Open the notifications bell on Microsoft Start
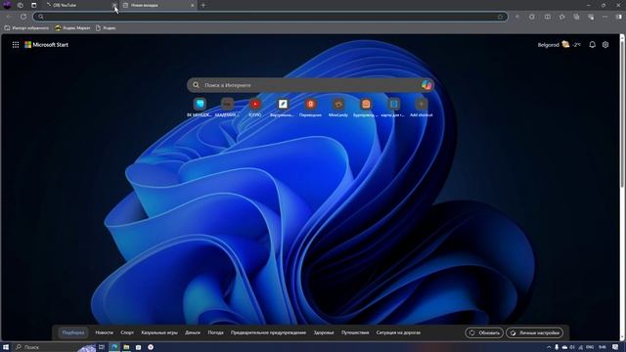 (x=593, y=45)
